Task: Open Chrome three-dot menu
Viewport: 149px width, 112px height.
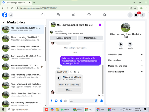Action: [x=146, y=8]
